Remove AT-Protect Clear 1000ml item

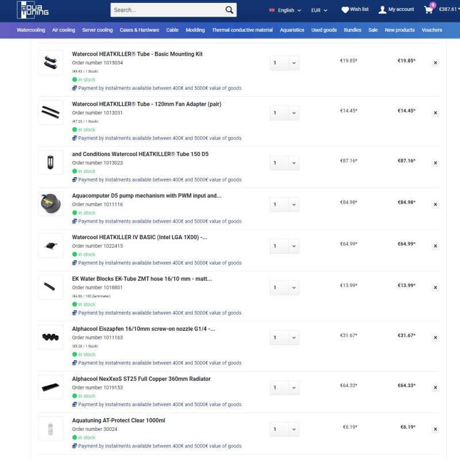[435, 429]
